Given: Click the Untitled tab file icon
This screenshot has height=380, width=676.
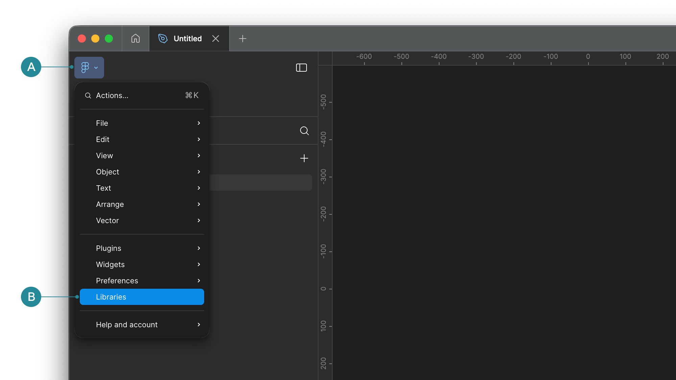Looking at the screenshot, I should (x=163, y=39).
